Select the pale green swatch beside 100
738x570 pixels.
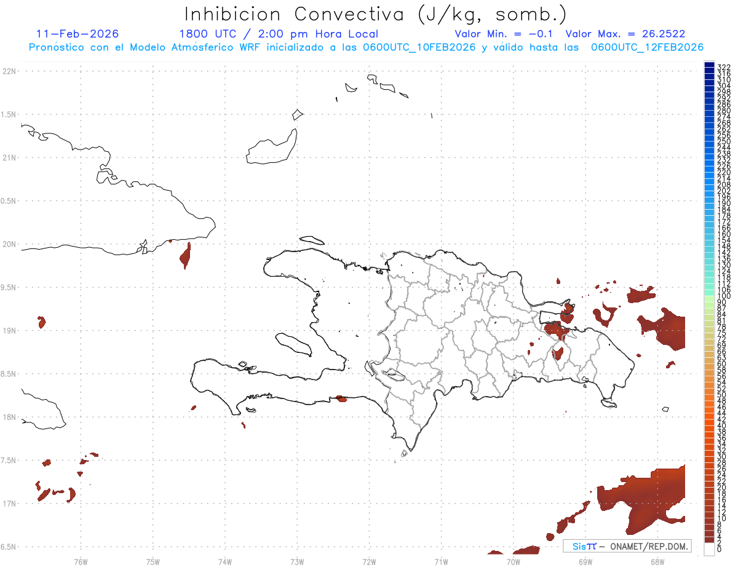709,298
